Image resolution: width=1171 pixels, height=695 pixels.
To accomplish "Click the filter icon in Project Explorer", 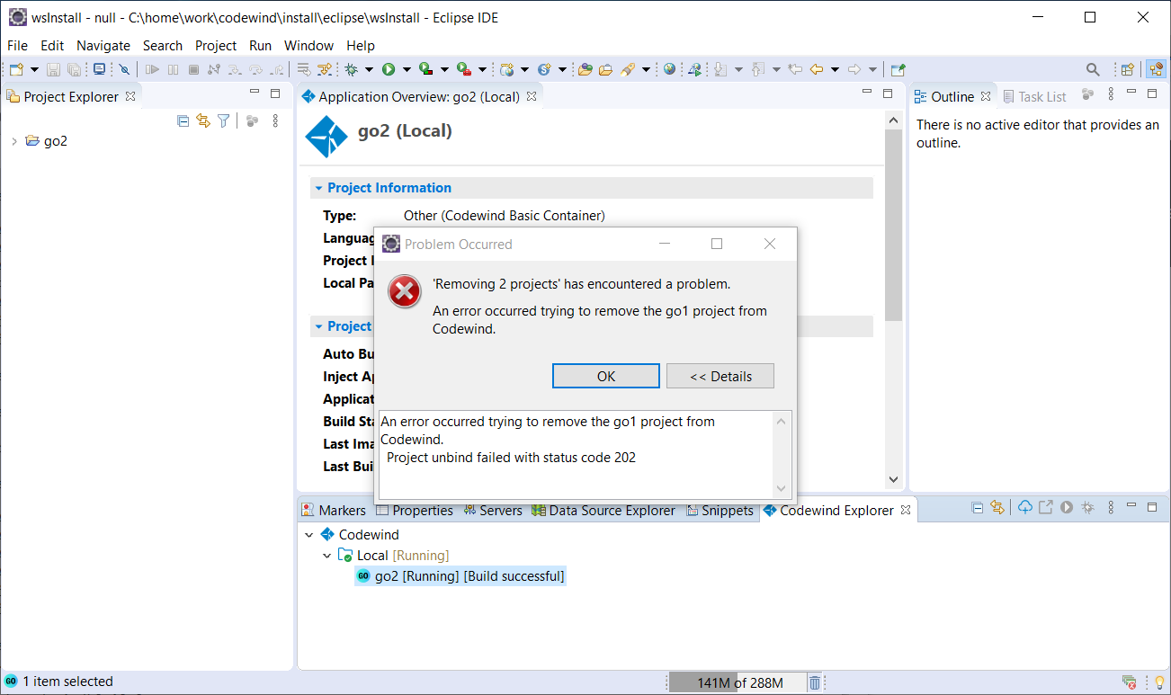I will (x=222, y=120).
